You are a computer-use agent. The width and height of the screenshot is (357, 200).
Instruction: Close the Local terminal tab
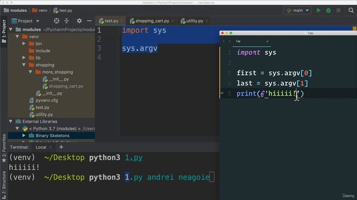tap(51, 147)
